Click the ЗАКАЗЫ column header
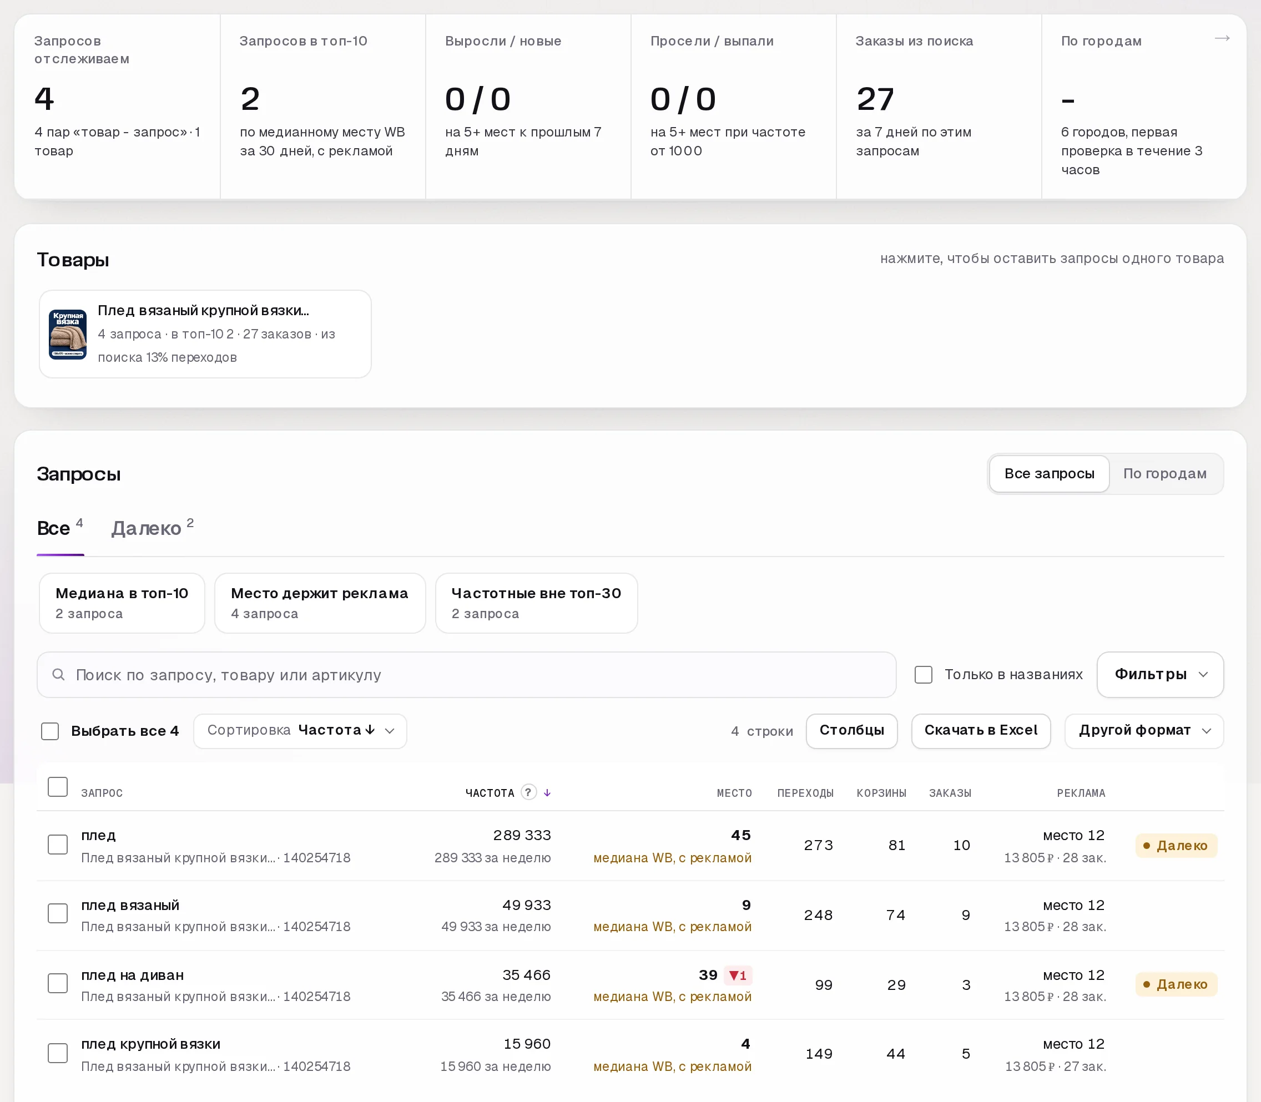 point(950,793)
